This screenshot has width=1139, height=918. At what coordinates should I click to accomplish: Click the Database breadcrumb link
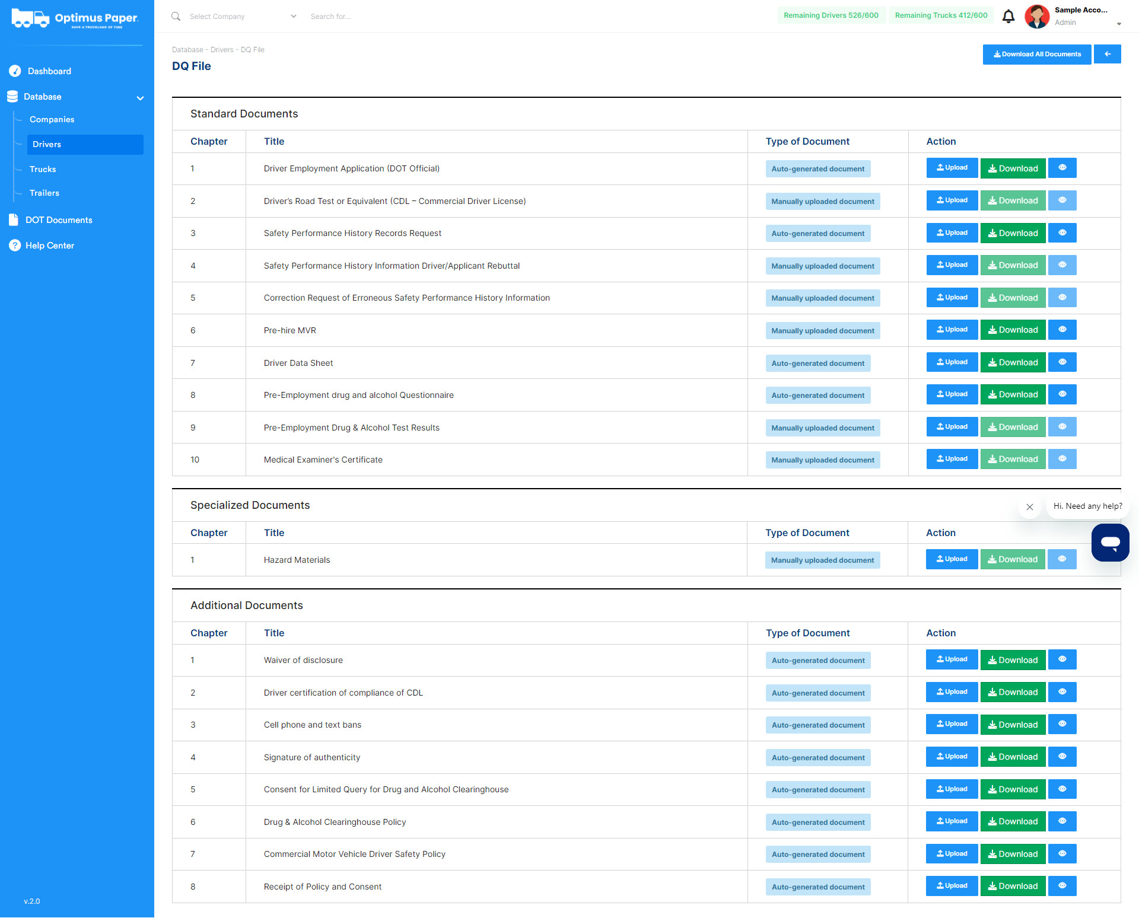pos(187,50)
